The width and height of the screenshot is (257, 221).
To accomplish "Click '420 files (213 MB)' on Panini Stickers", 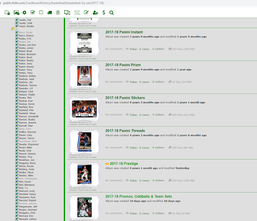I will click(x=183, y=115).
